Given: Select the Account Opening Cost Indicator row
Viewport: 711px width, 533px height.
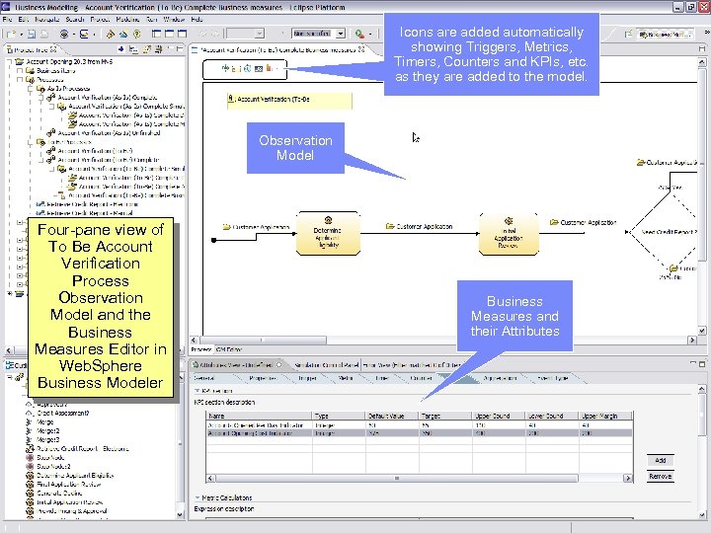Looking at the screenshot, I should coord(419,433).
